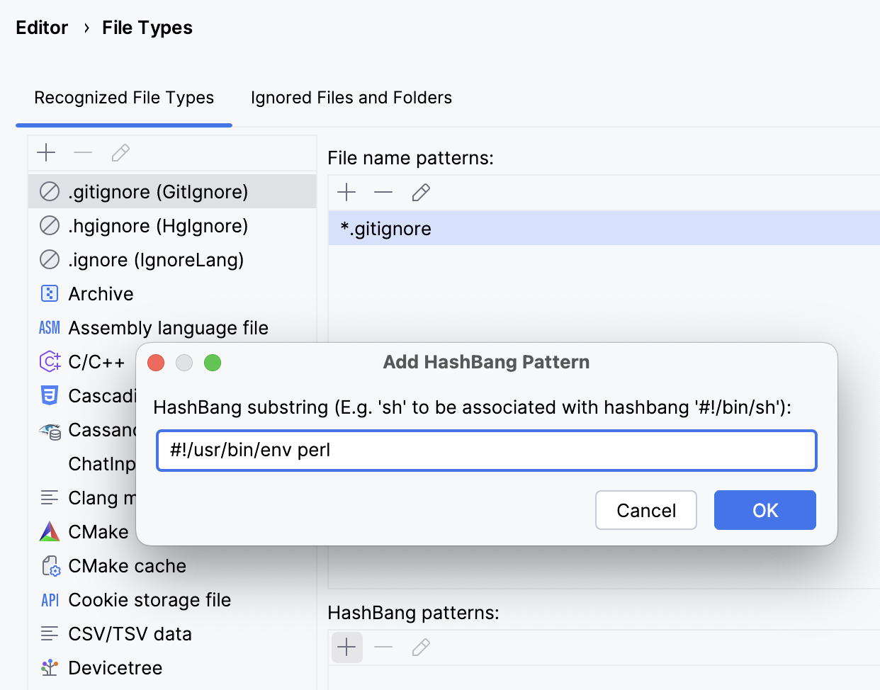The width and height of the screenshot is (880, 690).
Task: Select the .hgignore (HgIgnore) file type
Action: 157,225
